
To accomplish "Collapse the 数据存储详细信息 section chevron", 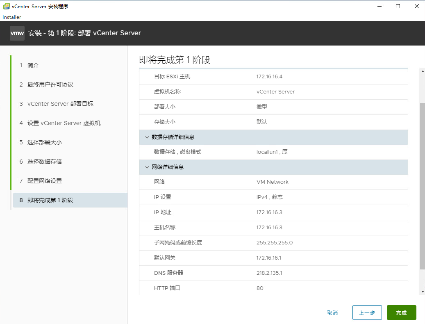I will pyautogui.click(x=147, y=137).
